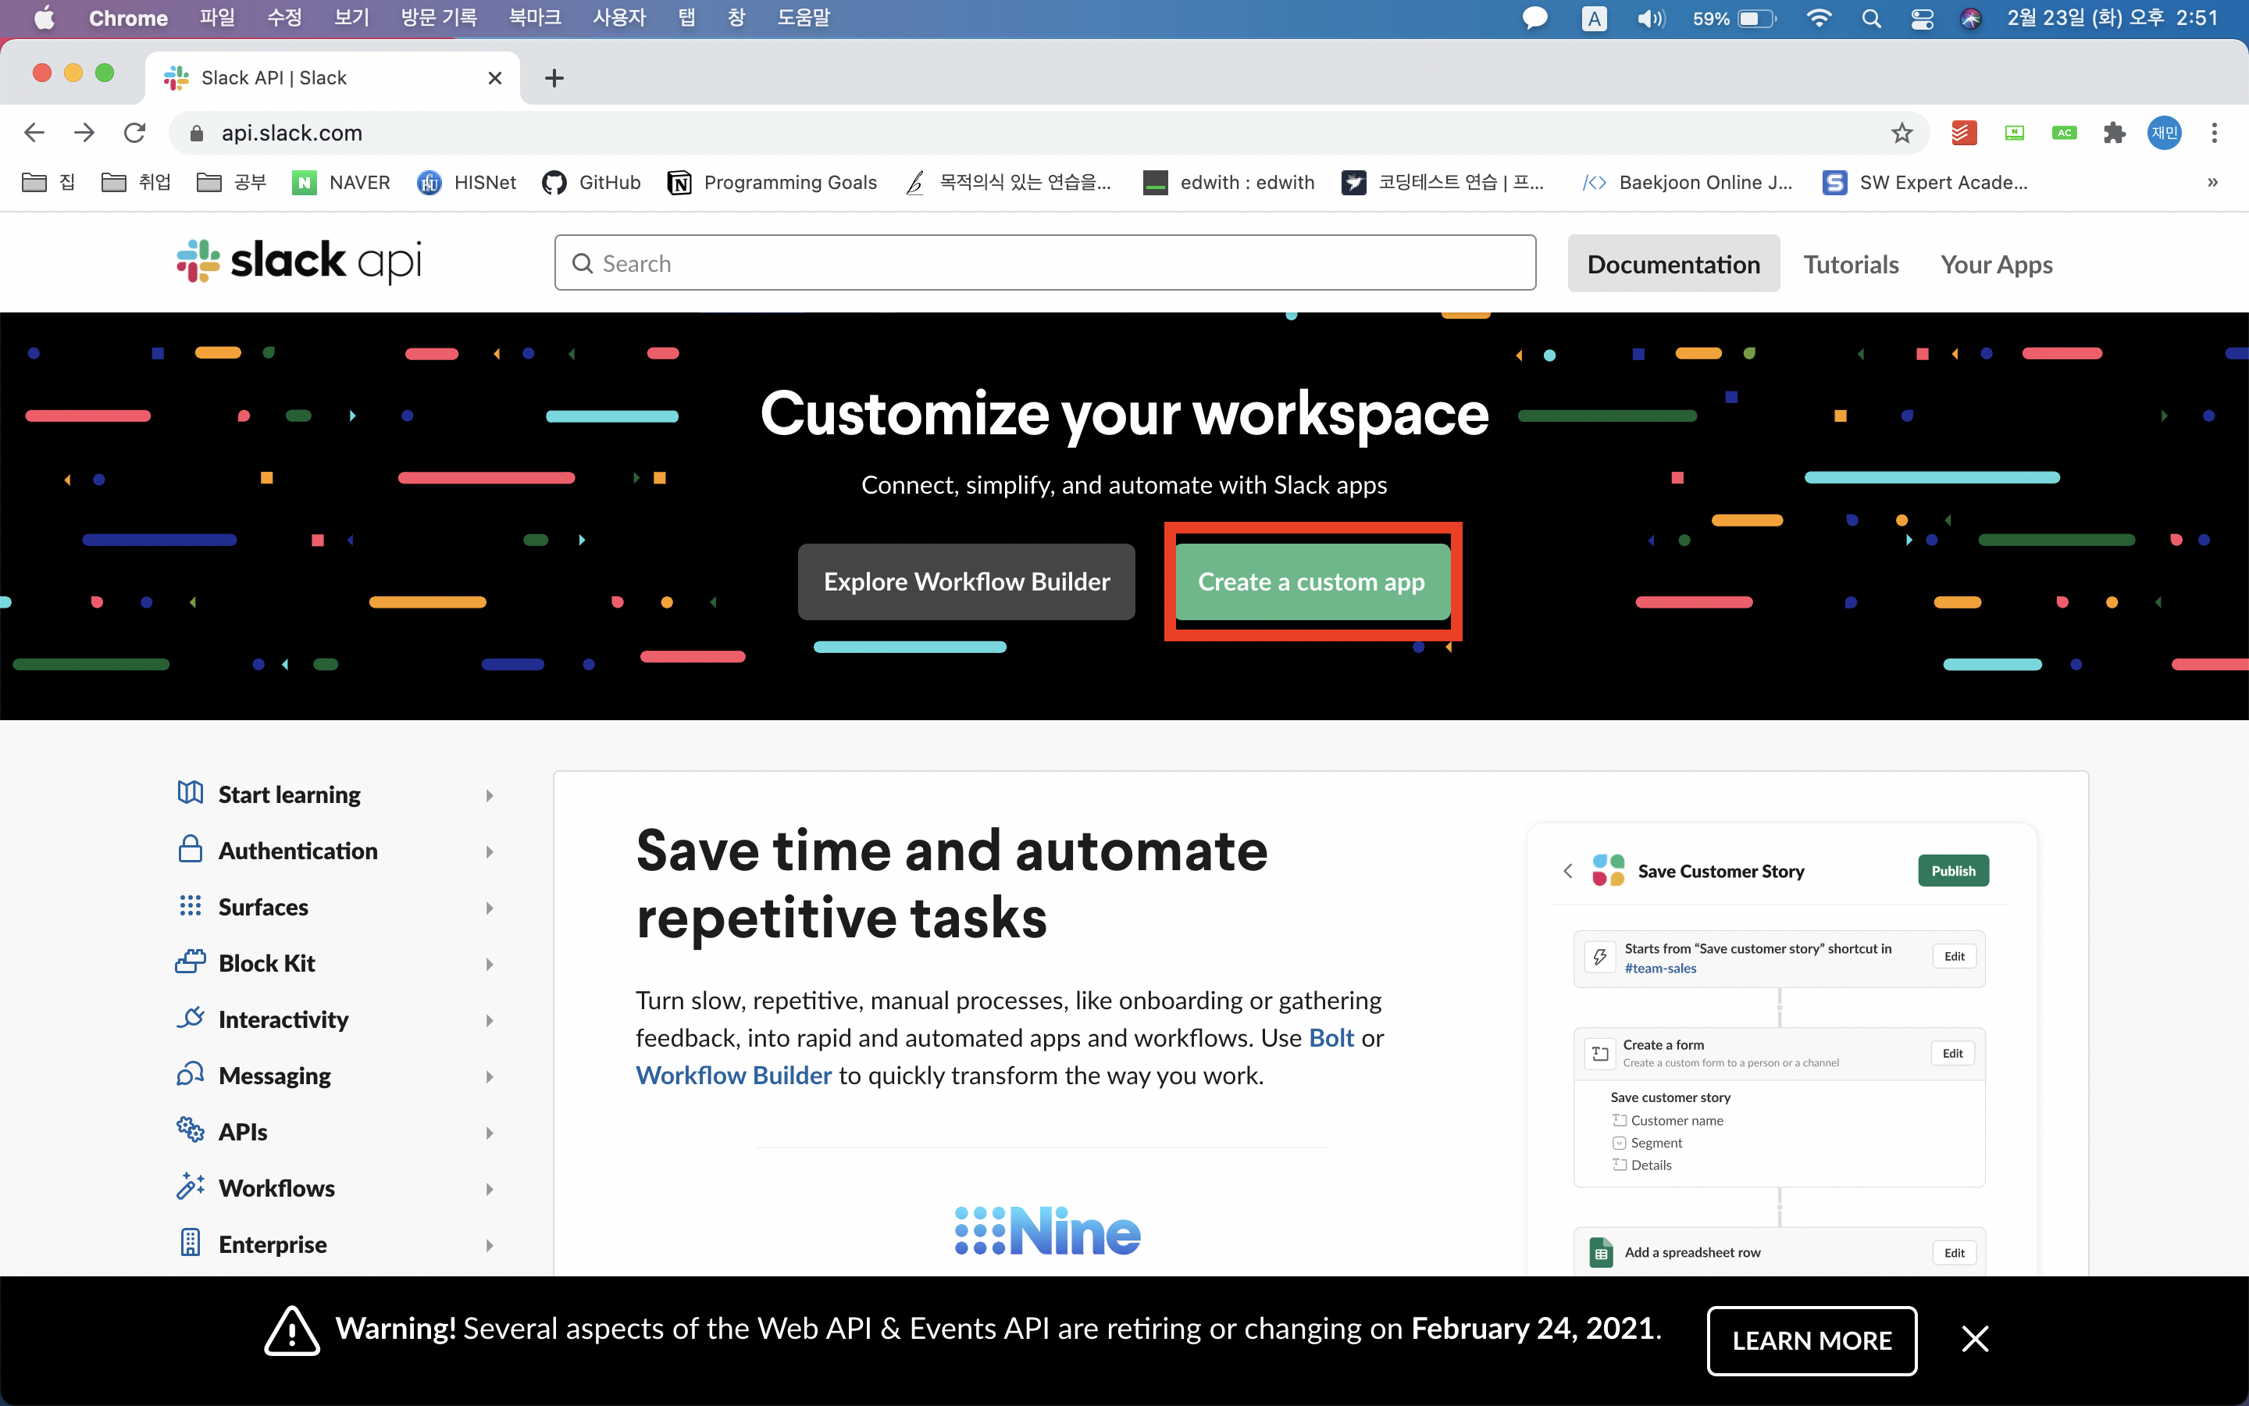Click the bookmark star icon in address bar

tap(1901, 133)
